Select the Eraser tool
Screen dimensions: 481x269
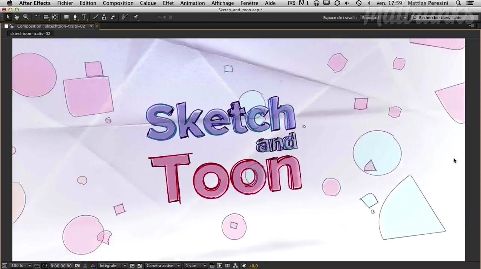point(113,17)
